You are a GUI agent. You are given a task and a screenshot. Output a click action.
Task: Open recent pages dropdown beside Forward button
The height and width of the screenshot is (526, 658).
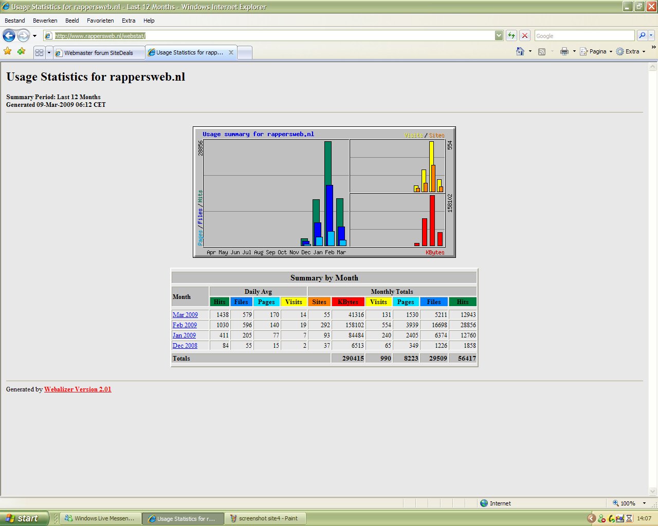34,36
